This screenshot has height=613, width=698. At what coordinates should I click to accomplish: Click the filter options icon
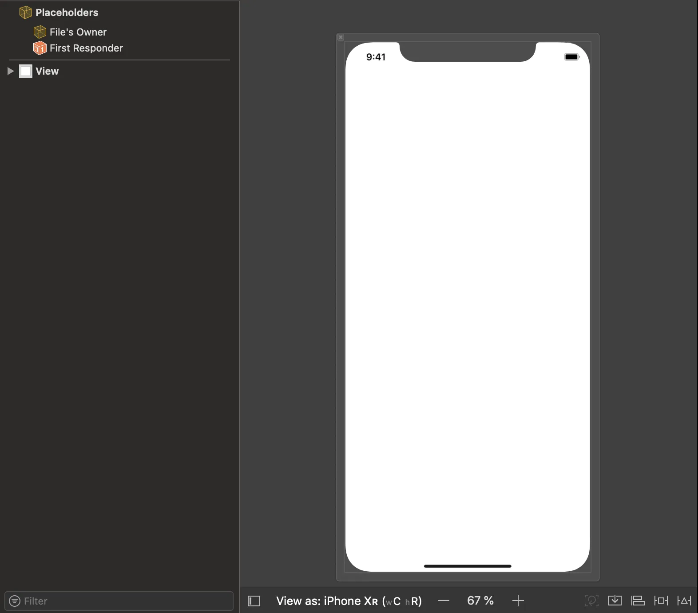(x=15, y=601)
